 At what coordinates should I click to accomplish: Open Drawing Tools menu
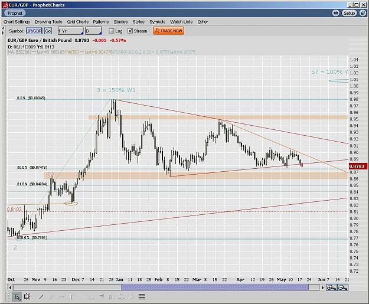(48, 22)
